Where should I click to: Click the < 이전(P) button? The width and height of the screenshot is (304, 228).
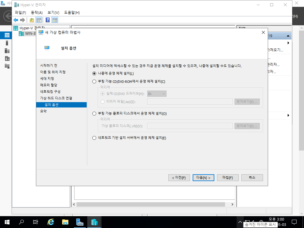pos(179,178)
